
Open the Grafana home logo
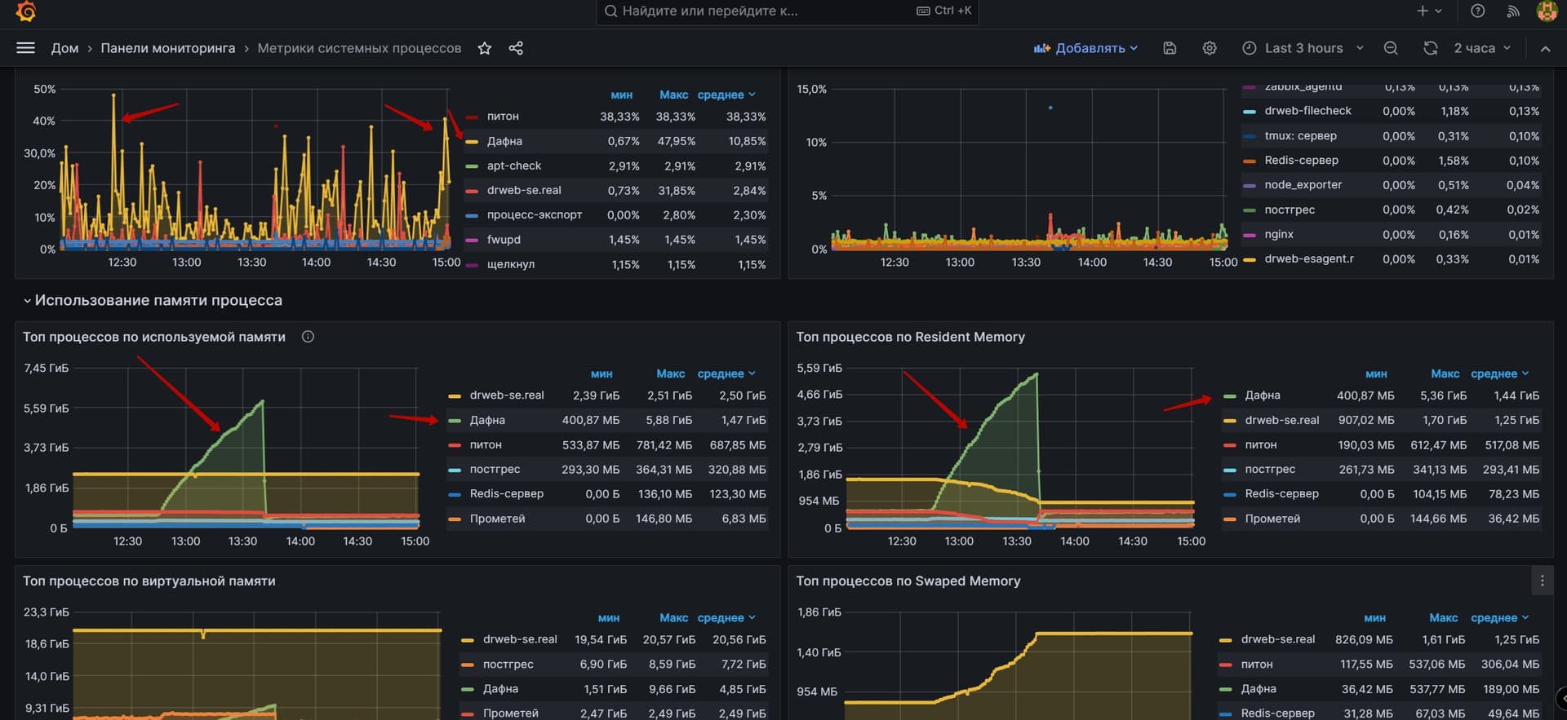[x=26, y=11]
